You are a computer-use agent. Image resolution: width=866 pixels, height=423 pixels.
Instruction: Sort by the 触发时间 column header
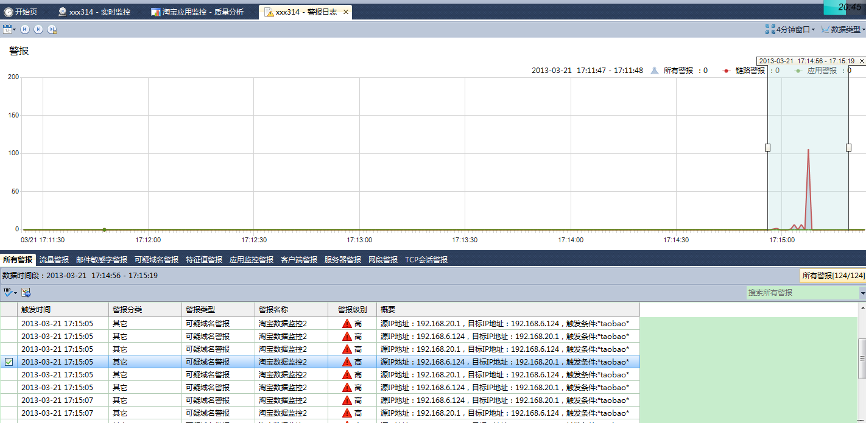tap(63, 310)
